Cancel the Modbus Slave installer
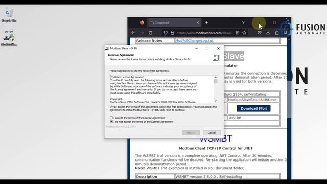Viewport: 327px width, 184px height. [x=212, y=133]
